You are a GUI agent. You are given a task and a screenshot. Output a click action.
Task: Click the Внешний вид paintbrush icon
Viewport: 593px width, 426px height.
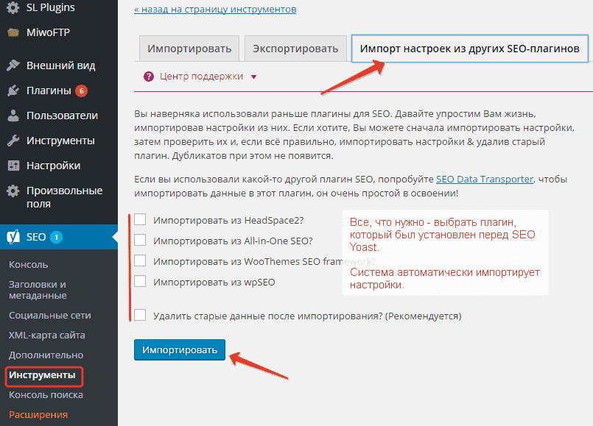tap(13, 65)
